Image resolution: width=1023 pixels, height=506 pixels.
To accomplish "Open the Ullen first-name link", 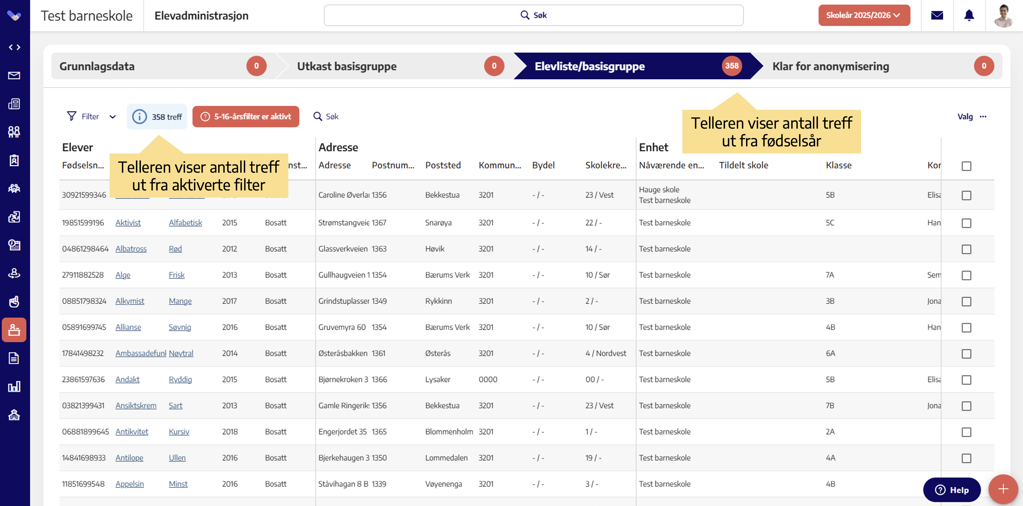I will tap(177, 458).
